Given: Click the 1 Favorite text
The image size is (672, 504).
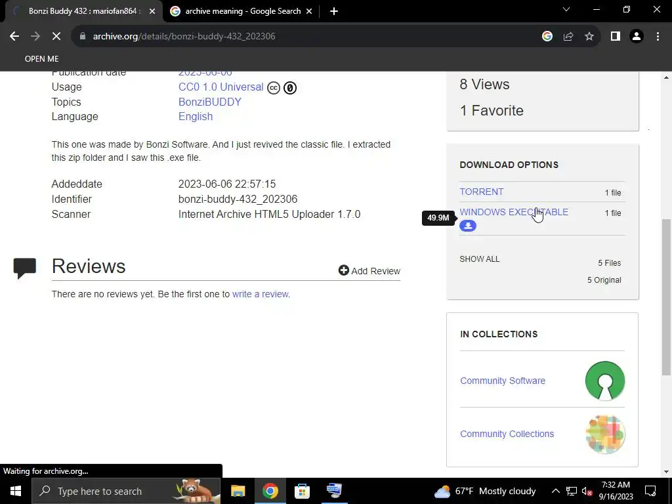Looking at the screenshot, I should 492,110.
